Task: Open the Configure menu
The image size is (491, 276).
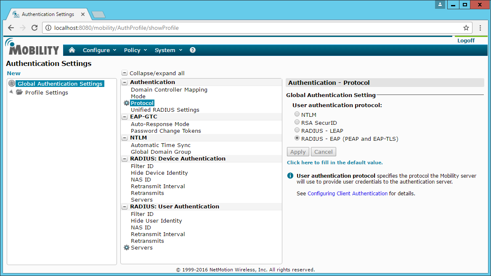Action: point(99,50)
